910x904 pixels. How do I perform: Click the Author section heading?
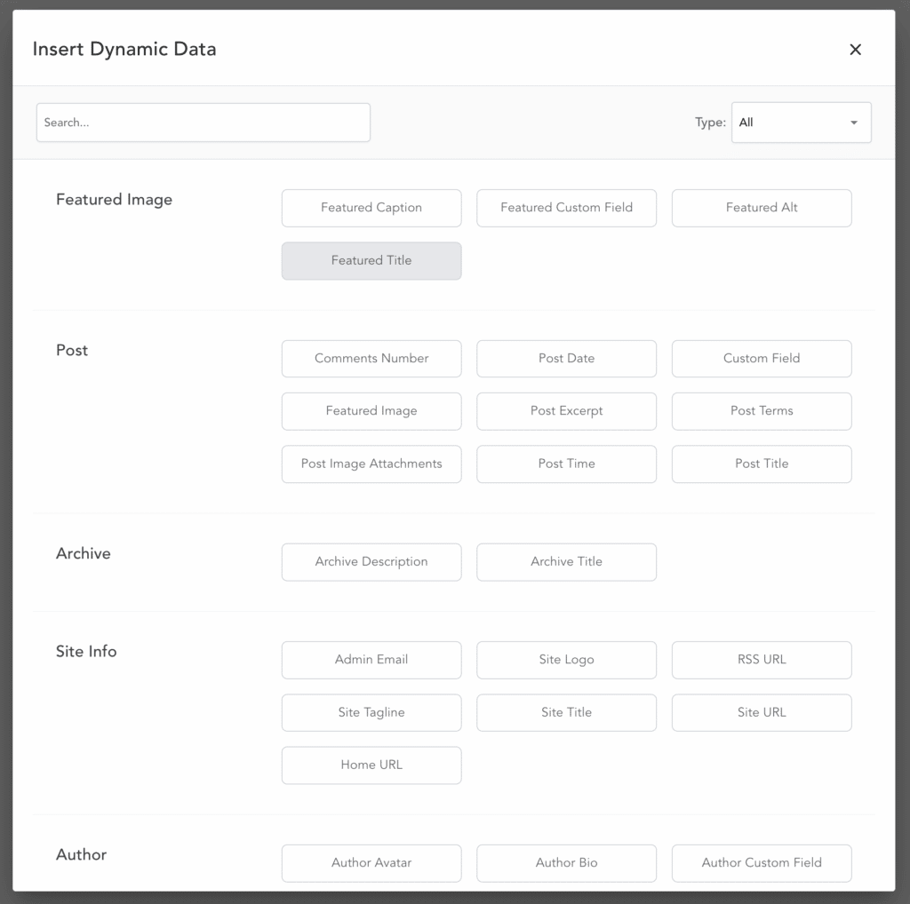coord(81,854)
